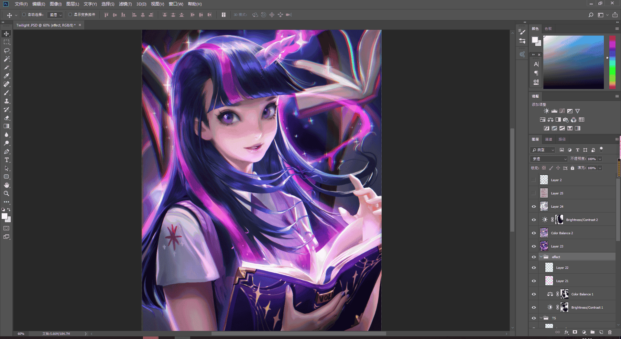Screen dimensions: 621x339
Task: Open the layer blend mode dropdown
Action: pos(549,159)
